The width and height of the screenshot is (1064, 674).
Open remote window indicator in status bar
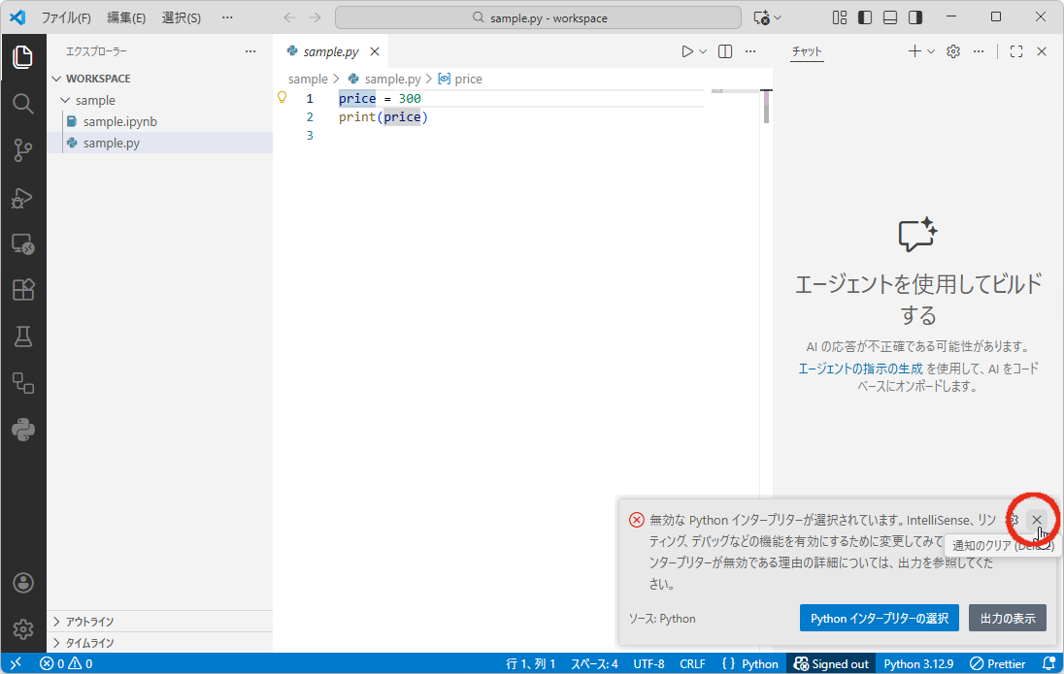click(x=16, y=663)
